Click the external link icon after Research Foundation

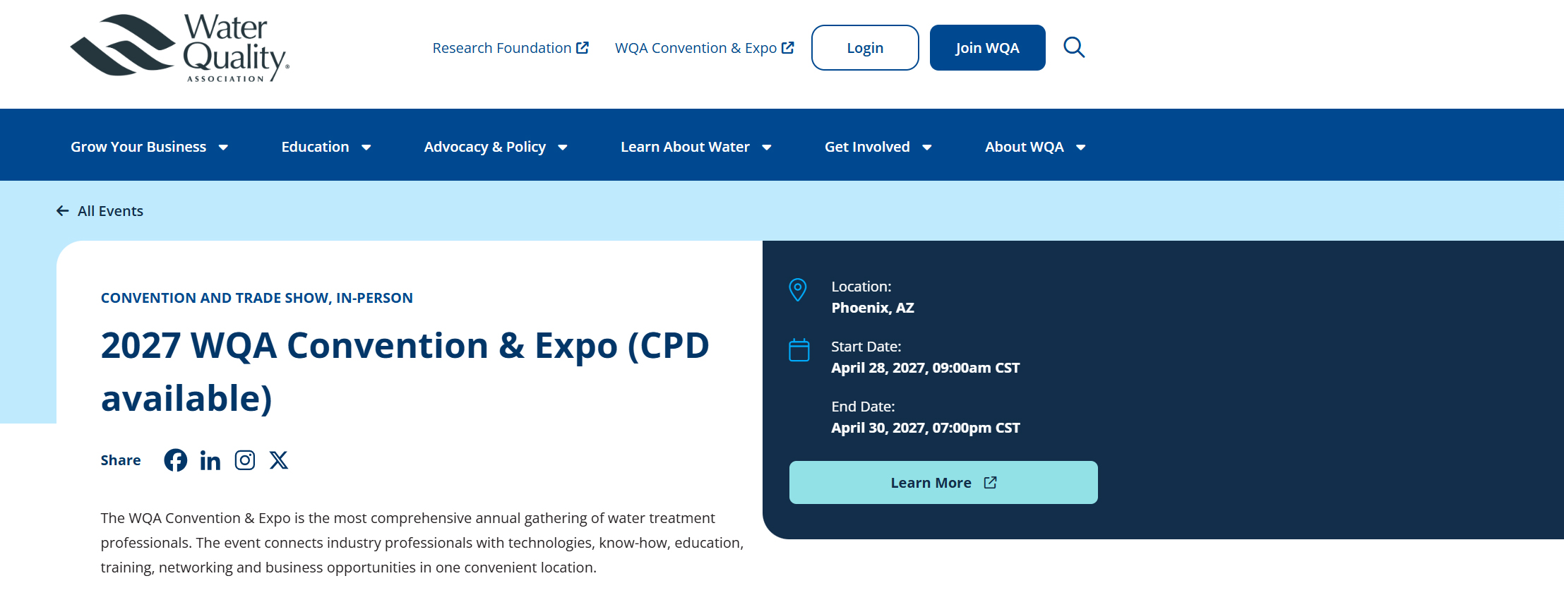pyautogui.click(x=583, y=48)
